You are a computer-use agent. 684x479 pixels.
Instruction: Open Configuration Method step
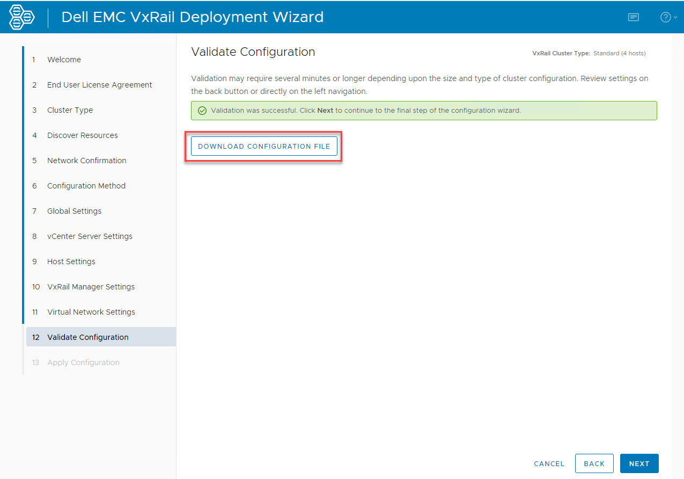coord(86,186)
